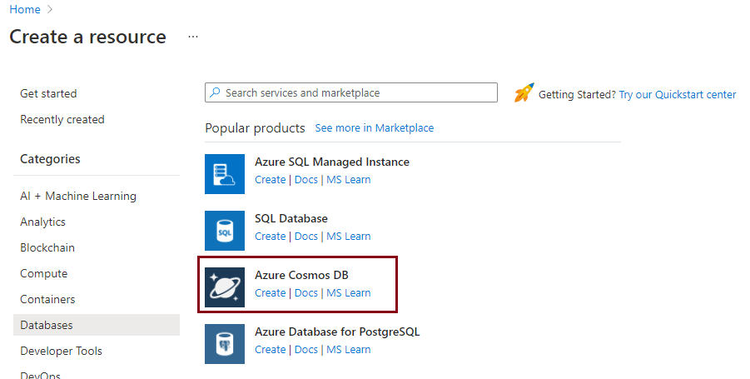Choose the Databases category

97,325
